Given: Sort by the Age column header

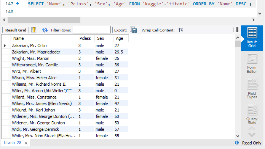Looking at the screenshot, I should click(121, 38).
